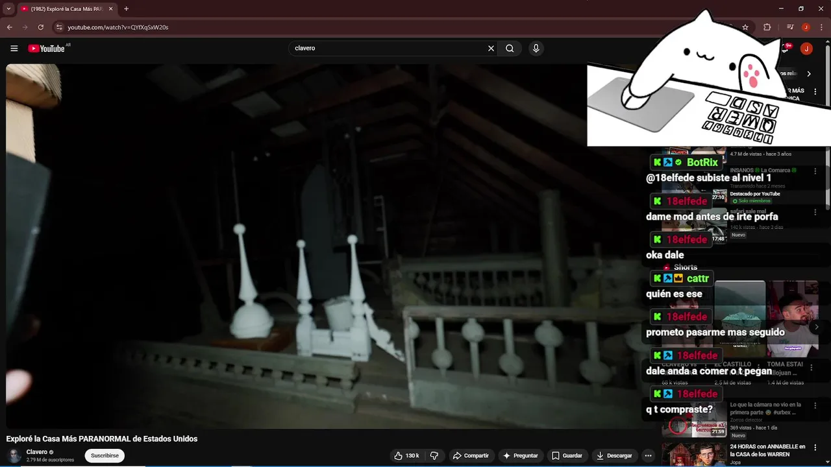Start voice search with the microphone
The width and height of the screenshot is (831, 467).
coord(536,48)
